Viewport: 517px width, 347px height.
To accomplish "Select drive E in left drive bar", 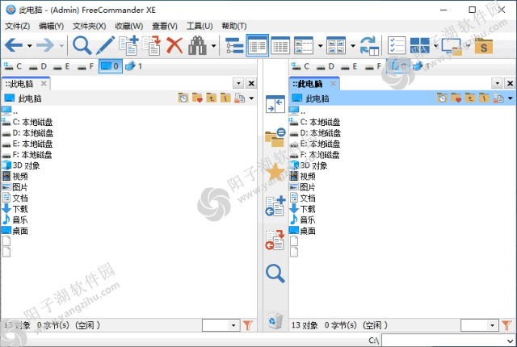I will click(x=61, y=66).
